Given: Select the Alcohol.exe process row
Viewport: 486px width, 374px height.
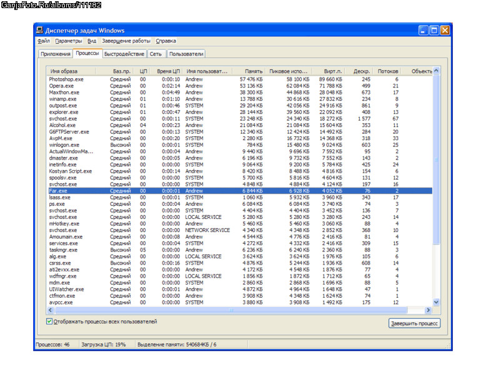Looking at the screenshot, I should pos(240,125).
